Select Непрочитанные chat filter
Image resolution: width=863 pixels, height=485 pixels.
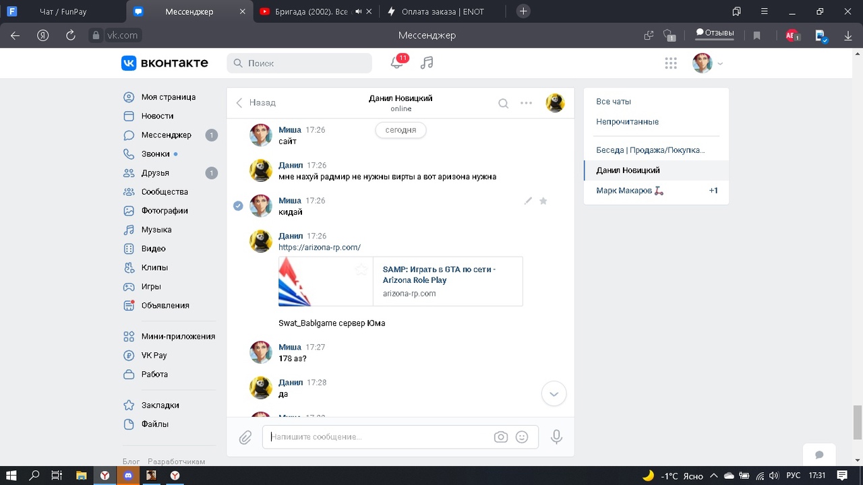pyautogui.click(x=627, y=122)
